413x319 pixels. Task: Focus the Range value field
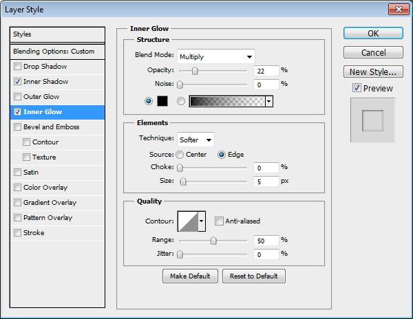point(266,241)
